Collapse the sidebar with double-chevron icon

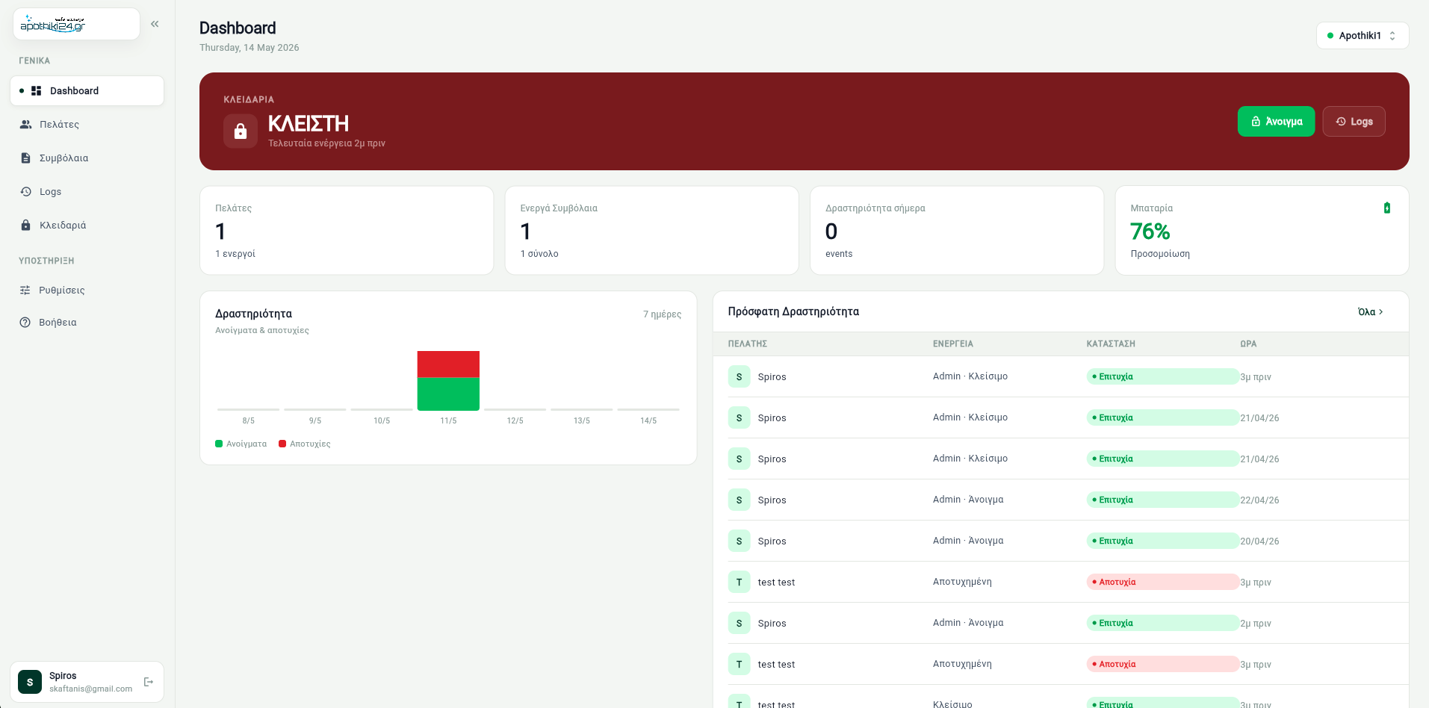click(155, 24)
